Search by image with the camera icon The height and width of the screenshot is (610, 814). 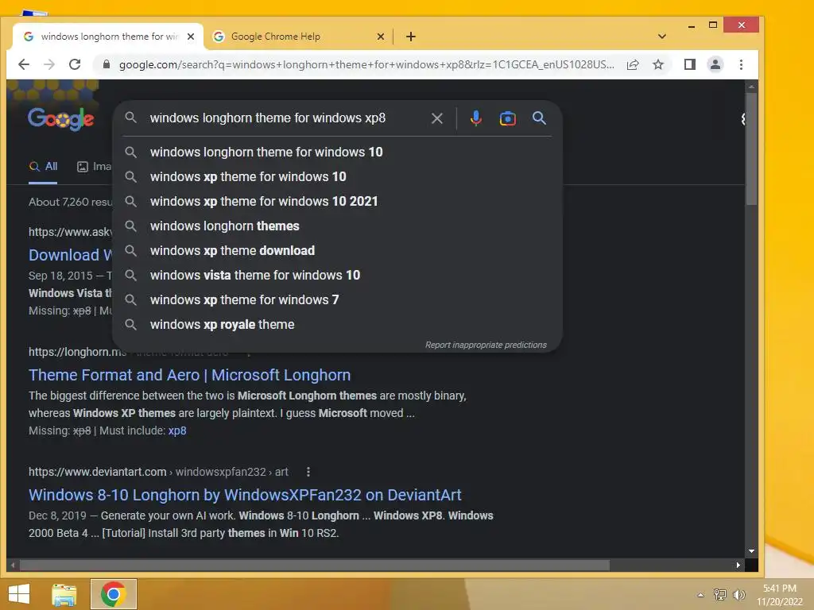(507, 118)
